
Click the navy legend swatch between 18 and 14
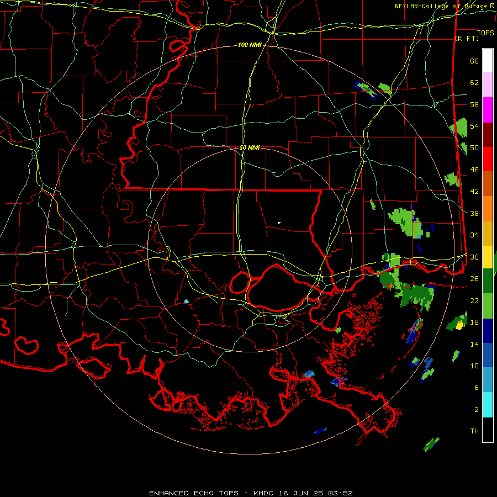coord(488,331)
